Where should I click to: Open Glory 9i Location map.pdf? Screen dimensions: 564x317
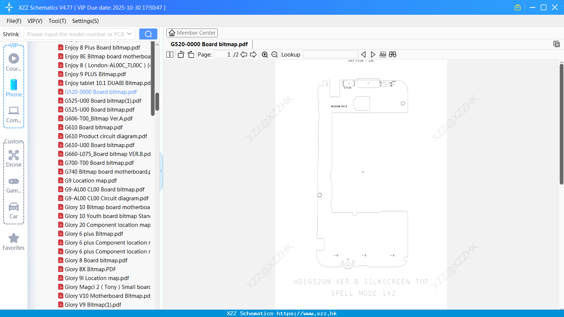pyautogui.click(x=97, y=278)
